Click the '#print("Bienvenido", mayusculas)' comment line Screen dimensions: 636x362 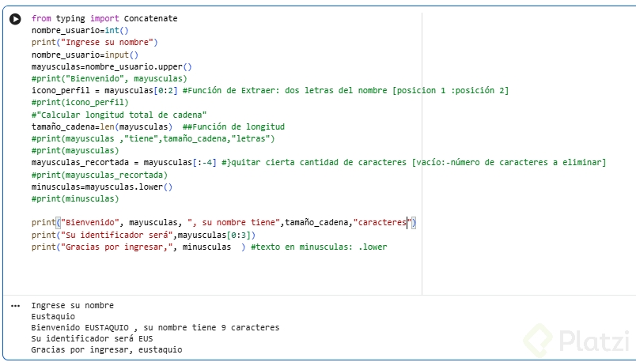tap(109, 78)
